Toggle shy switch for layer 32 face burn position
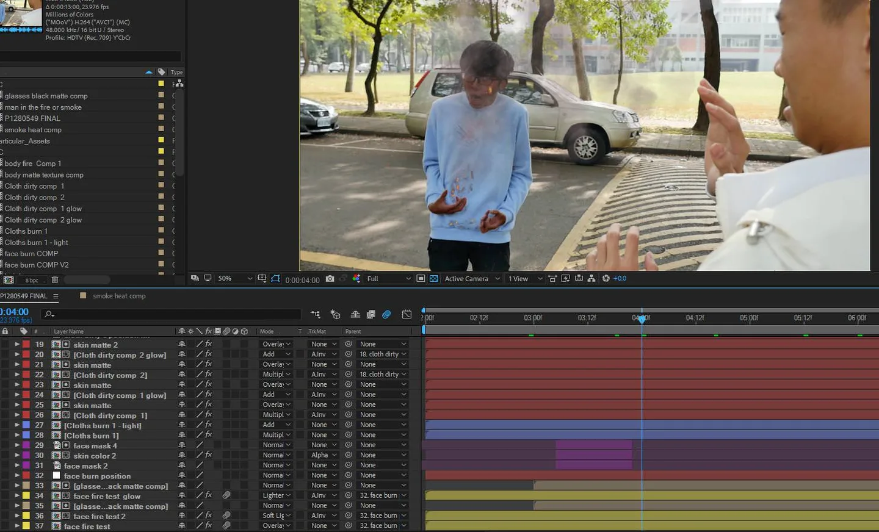879x532 pixels. 181,475
